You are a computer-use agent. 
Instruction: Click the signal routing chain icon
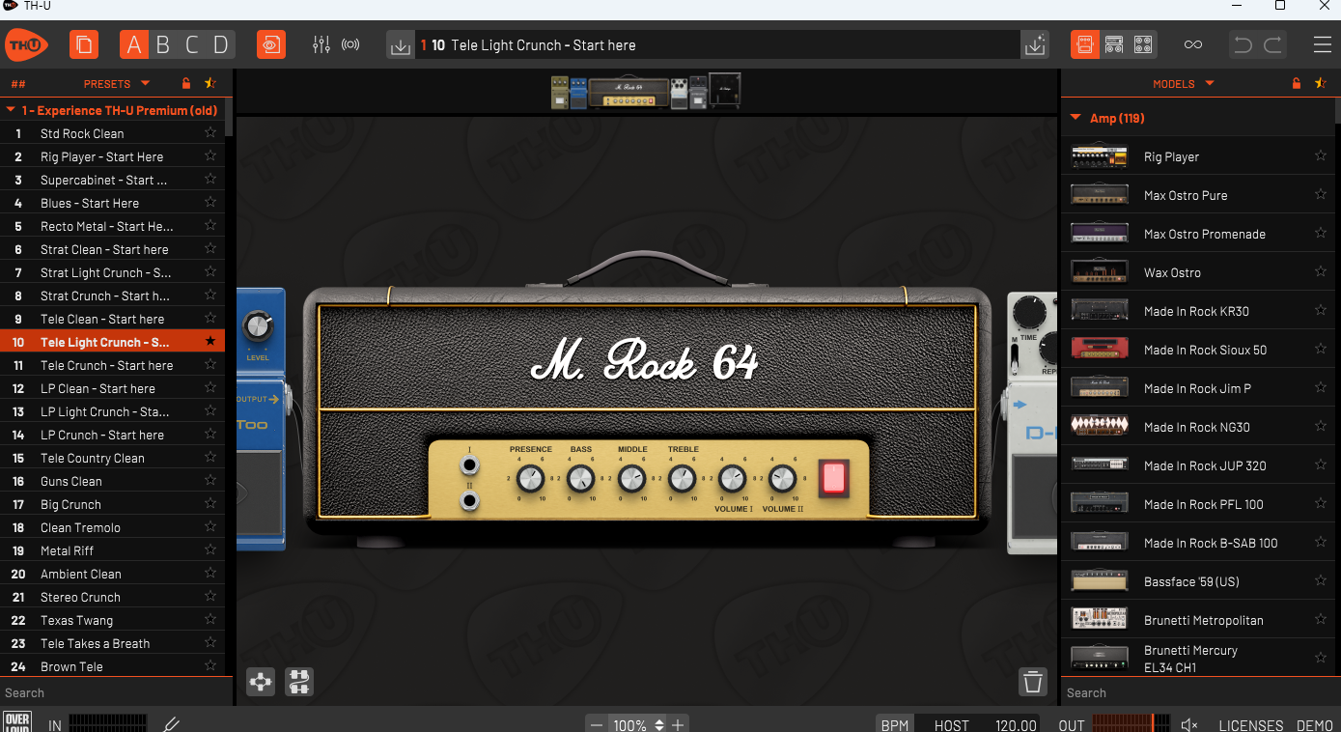[x=299, y=682]
